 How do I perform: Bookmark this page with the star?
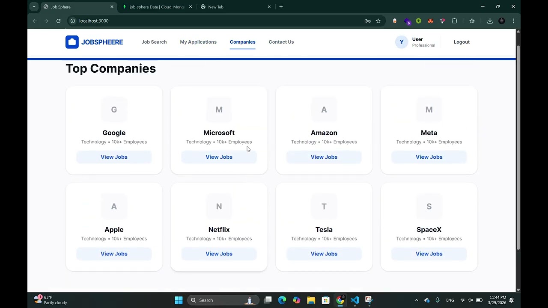(x=378, y=21)
